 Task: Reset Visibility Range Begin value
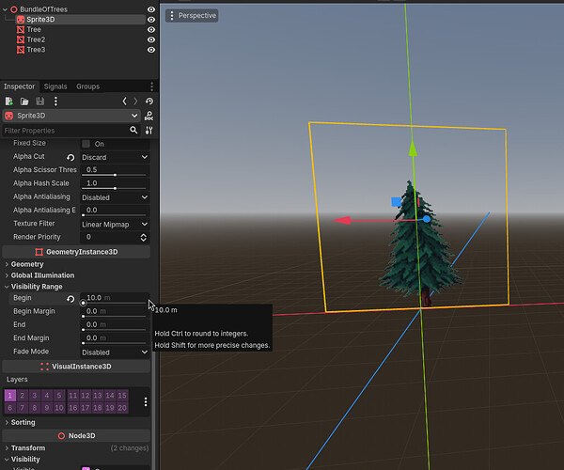(70, 299)
